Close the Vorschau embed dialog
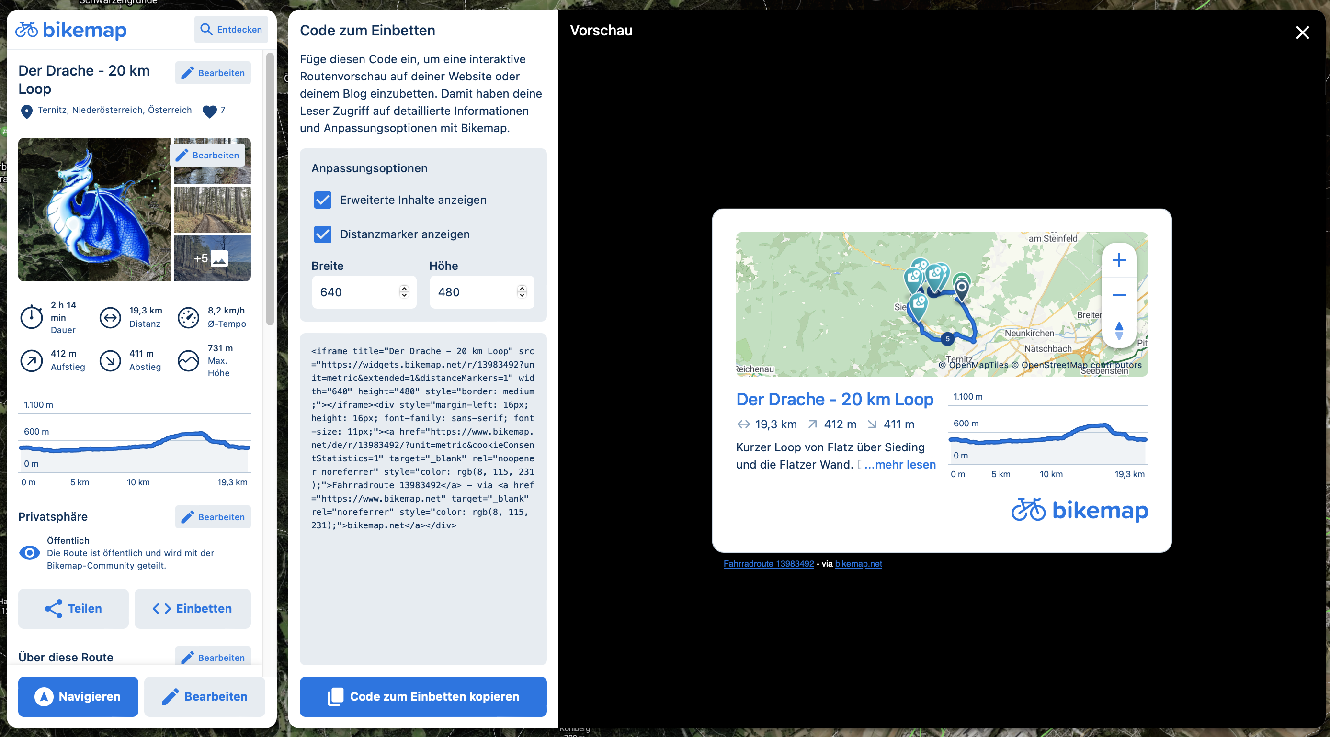This screenshot has height=737, width=1330. click(1302, 33)
